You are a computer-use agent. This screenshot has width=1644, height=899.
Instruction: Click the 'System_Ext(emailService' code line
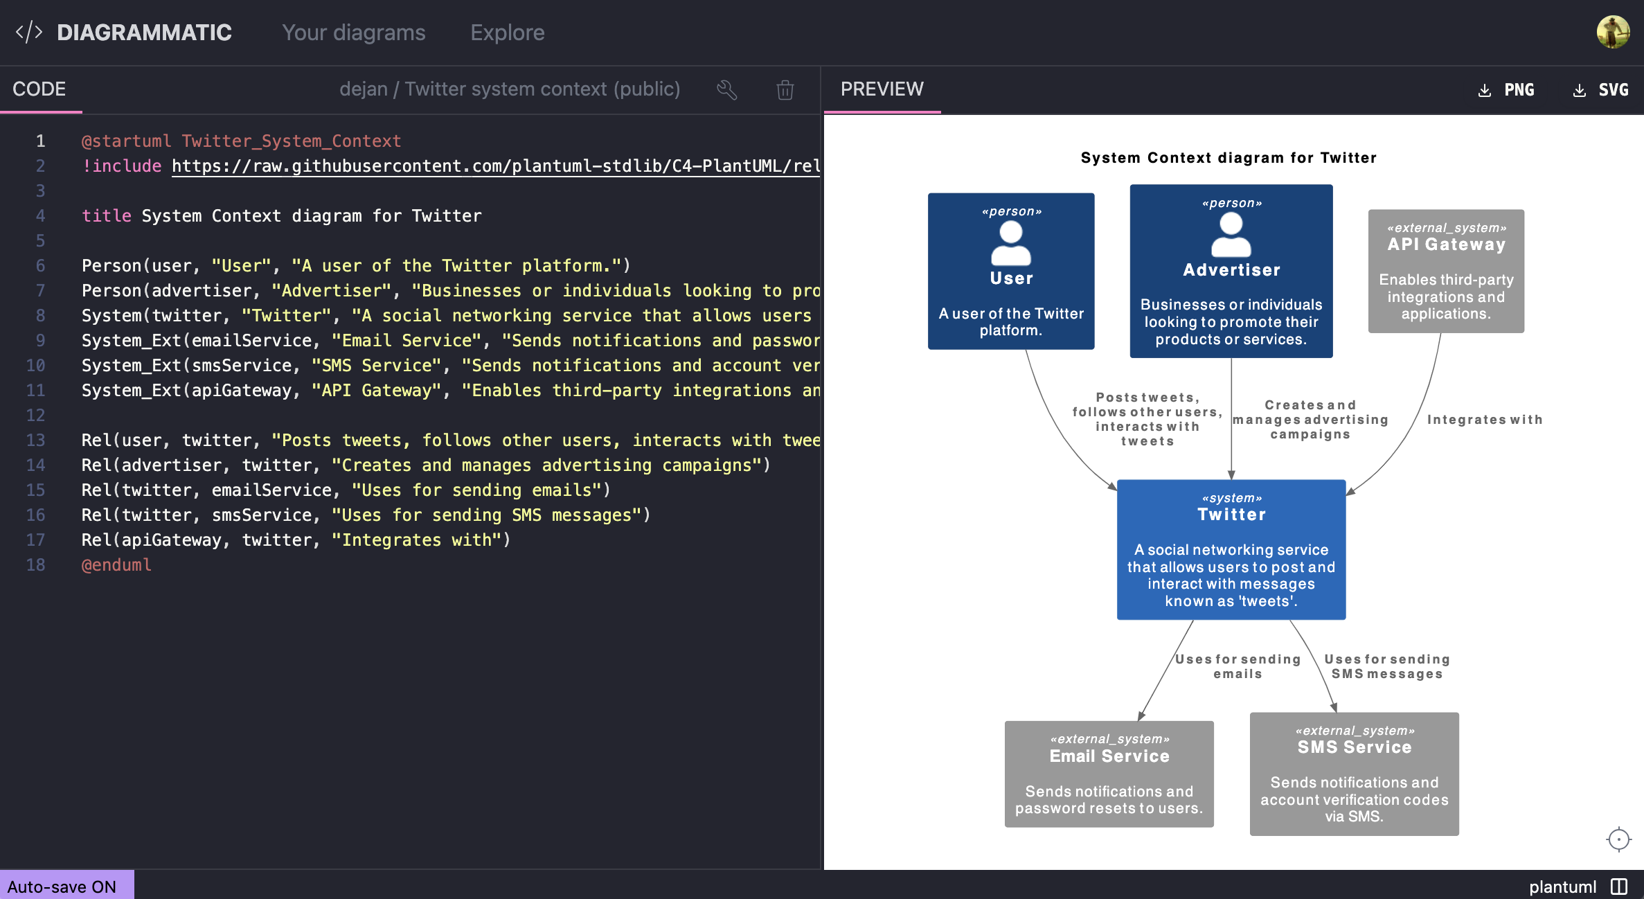pyautogui.click(x=451, y=341)
